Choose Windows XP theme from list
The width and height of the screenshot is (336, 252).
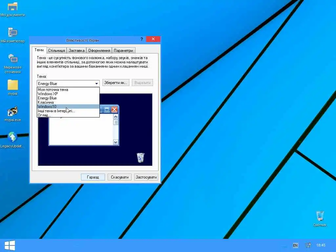pos(68,94)
